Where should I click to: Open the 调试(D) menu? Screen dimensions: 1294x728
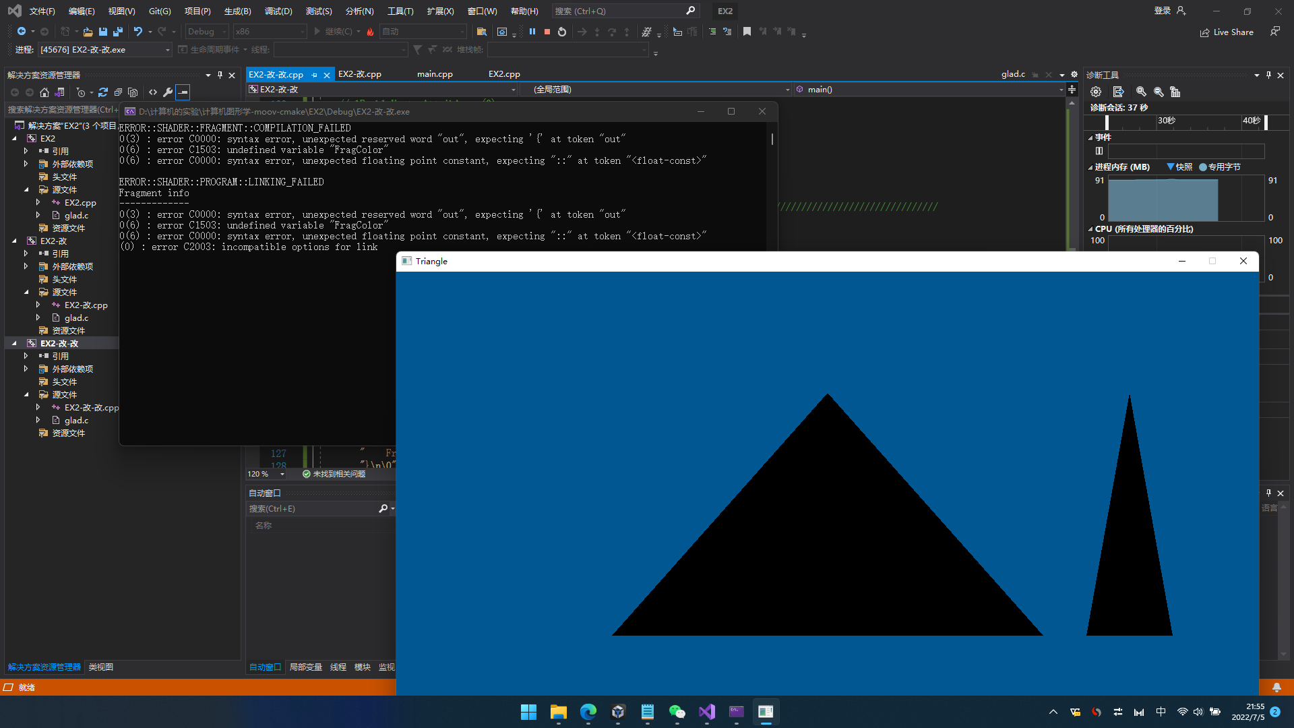pos(278,11)
